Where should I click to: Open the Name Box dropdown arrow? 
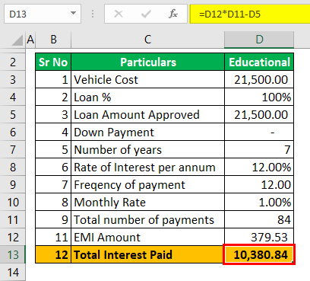(x=74, y=13)
